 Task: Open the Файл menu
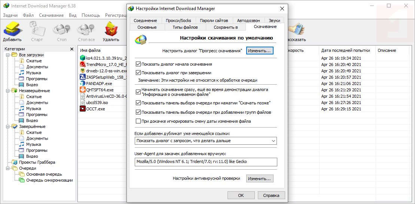pyautogui.click(x=28, y=15)
